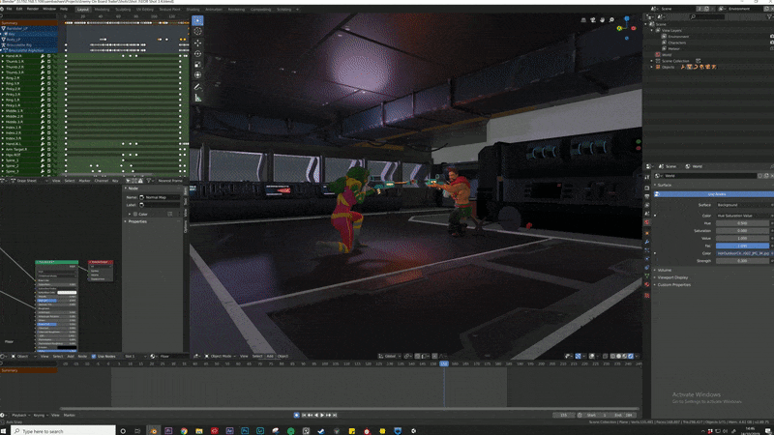Select the Measure ruler tool
Image resolution: width=774 pixels, height=435 pixels.
coord(197,99)
